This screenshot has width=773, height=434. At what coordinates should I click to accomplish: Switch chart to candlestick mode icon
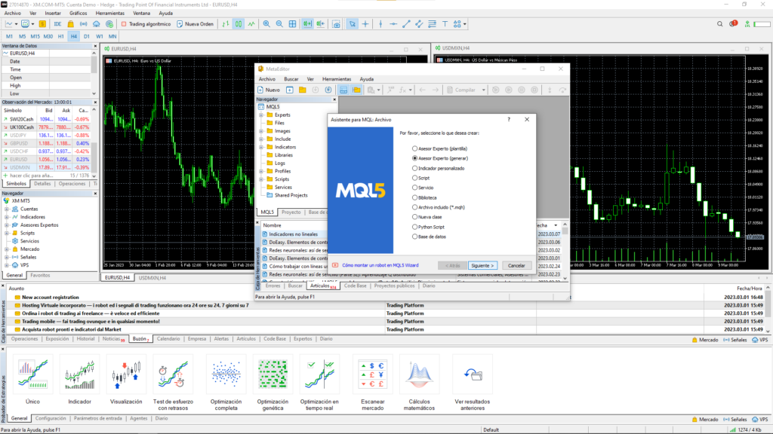(x=239, y=23)
